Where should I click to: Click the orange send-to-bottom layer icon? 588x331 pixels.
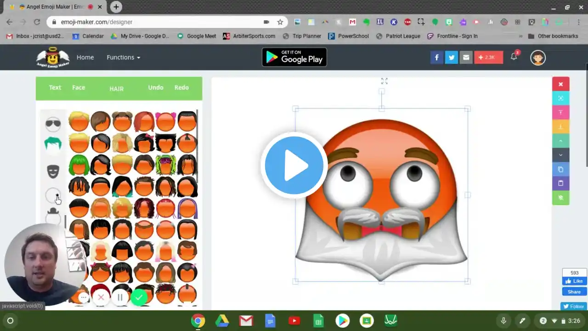coord(560,127)
